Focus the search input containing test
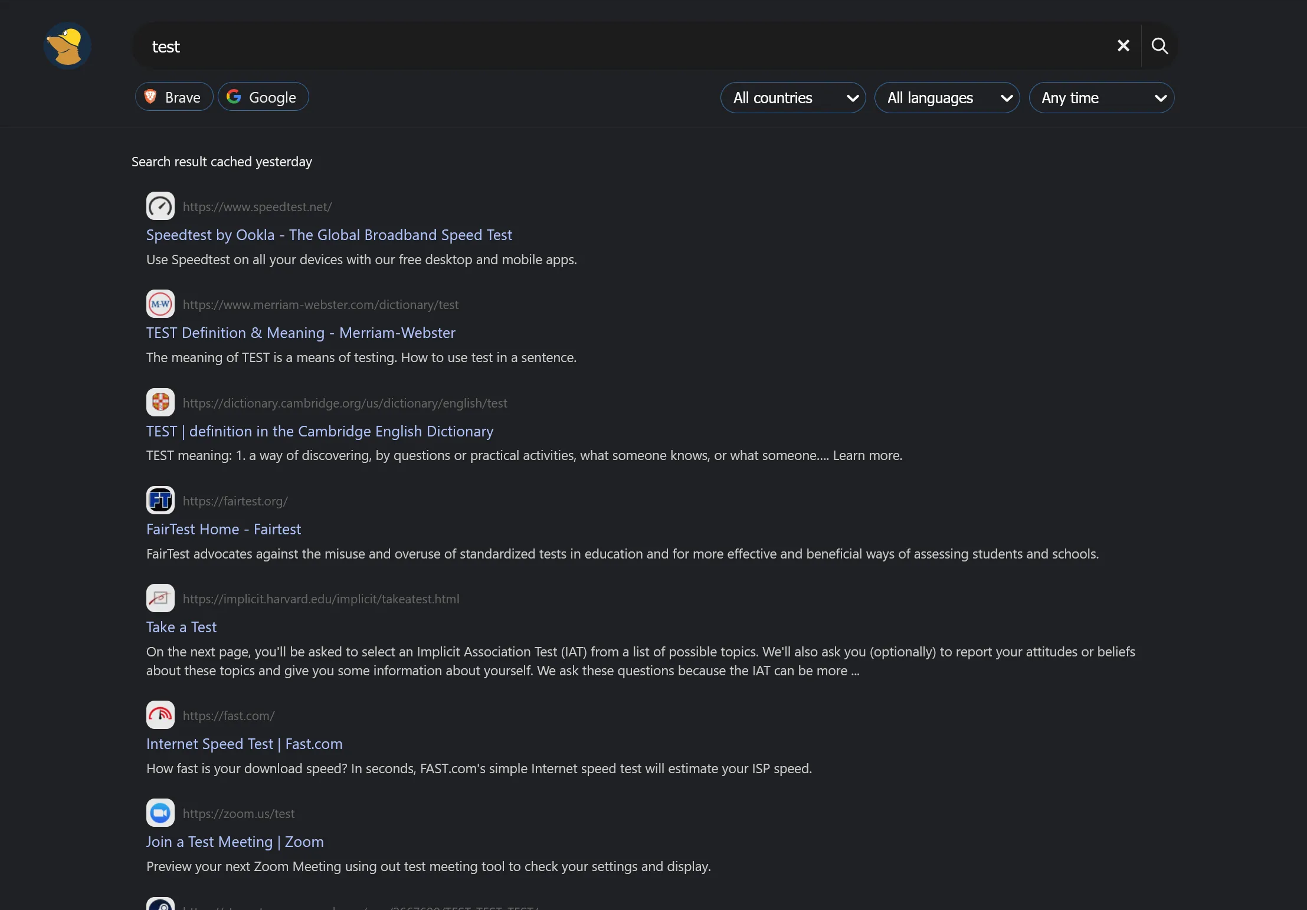 [590, 47]
